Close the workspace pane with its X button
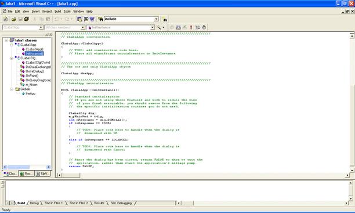The image size is (355, 213). pos(50,34)
